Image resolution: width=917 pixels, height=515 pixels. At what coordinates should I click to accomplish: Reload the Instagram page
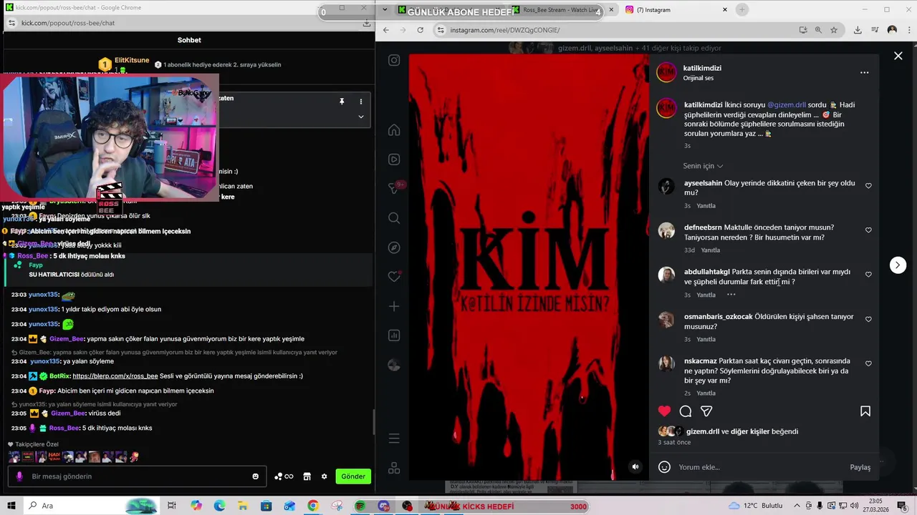click(x=420, y=30)
